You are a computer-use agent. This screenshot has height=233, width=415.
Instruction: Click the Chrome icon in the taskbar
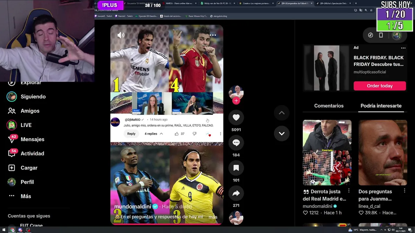coord(12,230)
